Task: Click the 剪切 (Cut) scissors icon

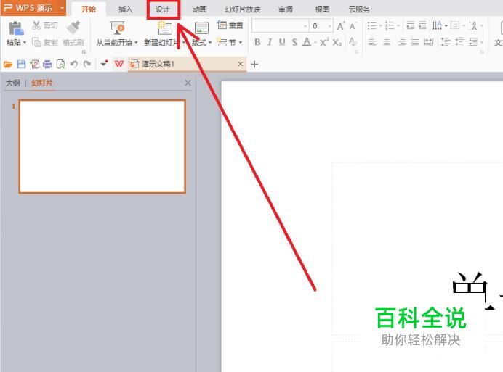Action: tap(36, 25)
